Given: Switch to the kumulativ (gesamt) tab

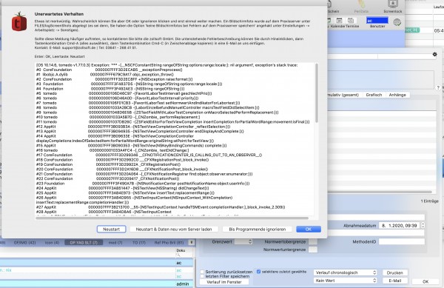Looking at the screenshot, I should [343, 95].
